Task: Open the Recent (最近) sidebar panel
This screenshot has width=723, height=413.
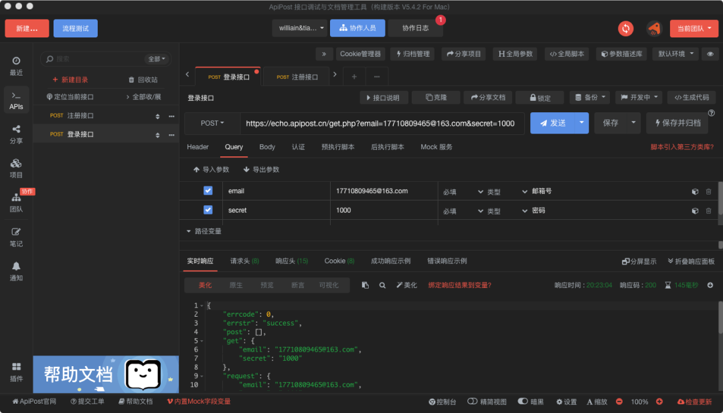Action: (16, 66)
